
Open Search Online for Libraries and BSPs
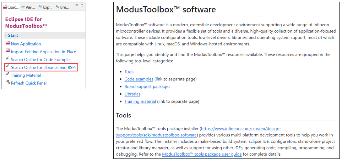pos(44,67)
